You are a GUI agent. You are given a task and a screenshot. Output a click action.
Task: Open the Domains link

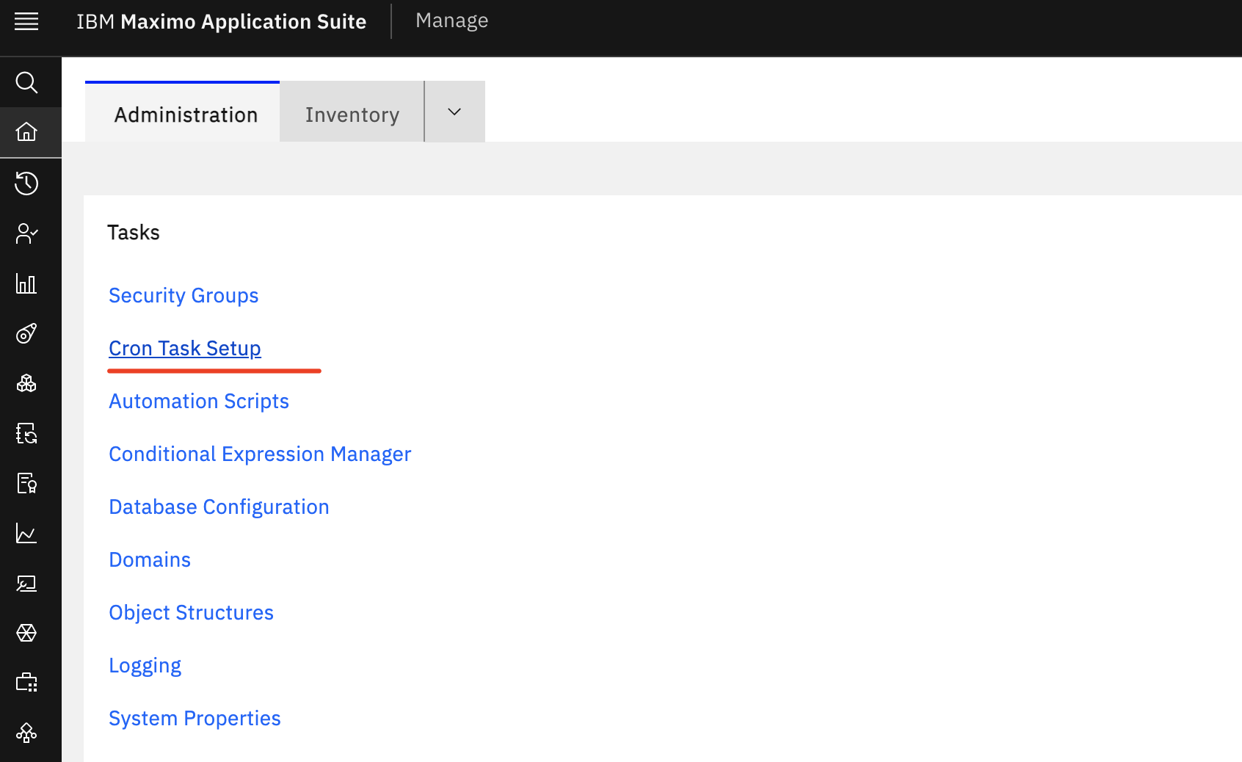tap(150, 559)
